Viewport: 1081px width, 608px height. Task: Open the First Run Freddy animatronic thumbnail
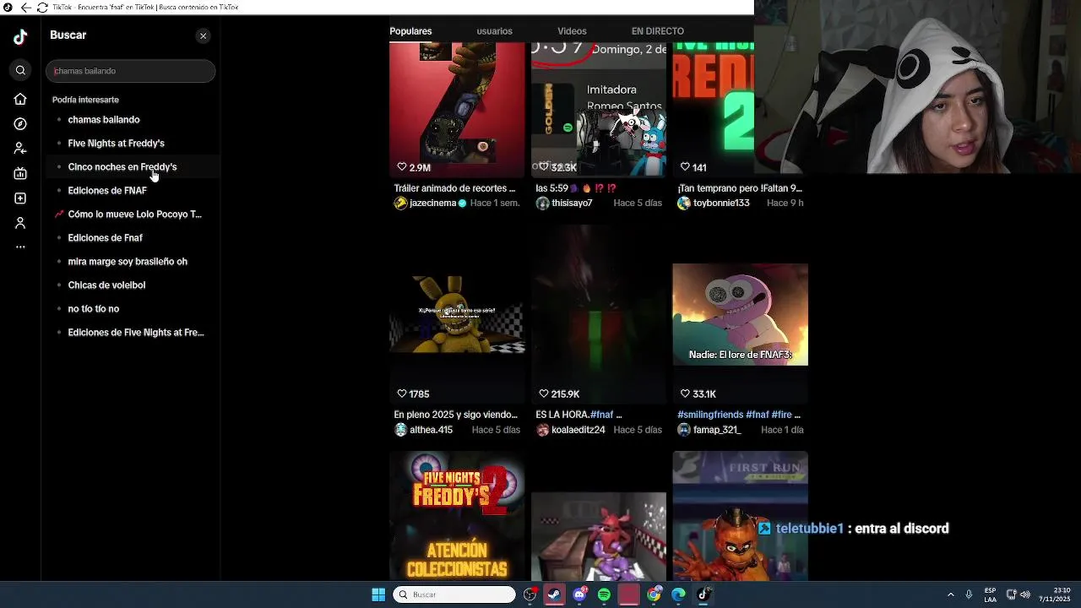740,516
